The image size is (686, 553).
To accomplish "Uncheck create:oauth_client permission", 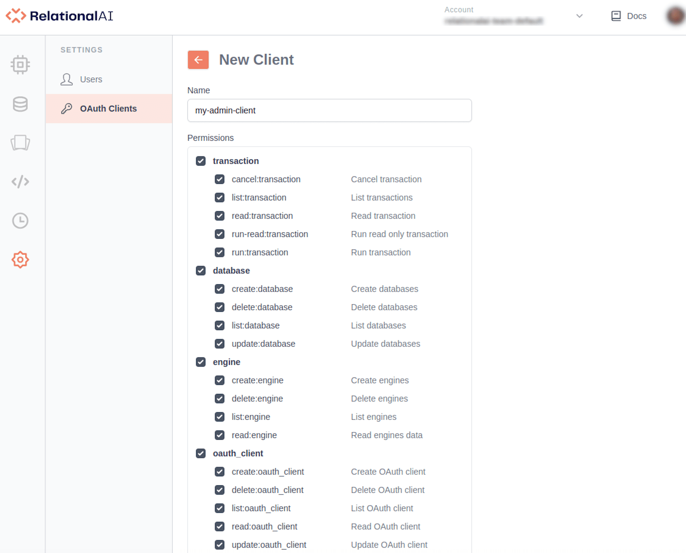I will (x=219, y=472).
